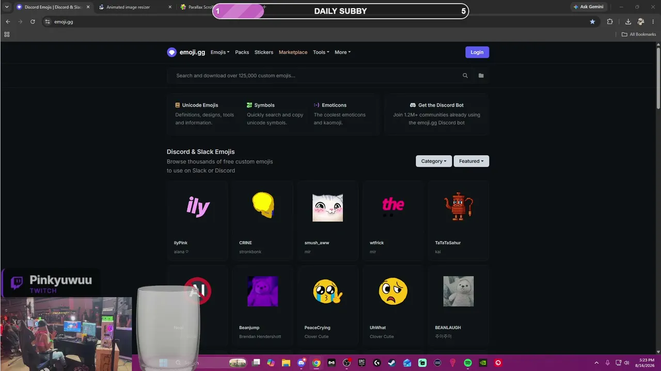Open File Explorer from the taskbar

click(x=286, y=363)
